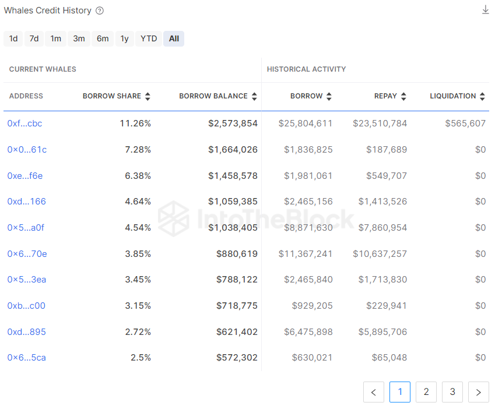Sort the Borrow column using its arrows
The image size is (495, 406).
click(x=329, y=96)
